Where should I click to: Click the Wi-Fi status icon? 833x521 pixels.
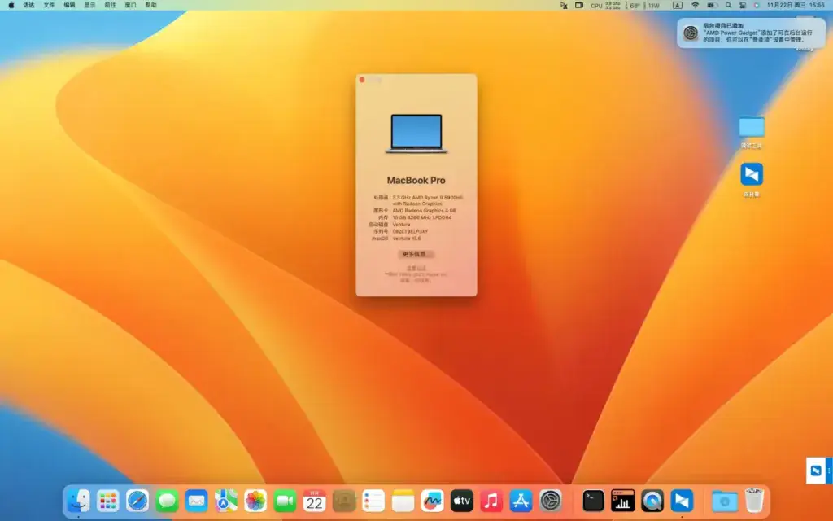695,6
